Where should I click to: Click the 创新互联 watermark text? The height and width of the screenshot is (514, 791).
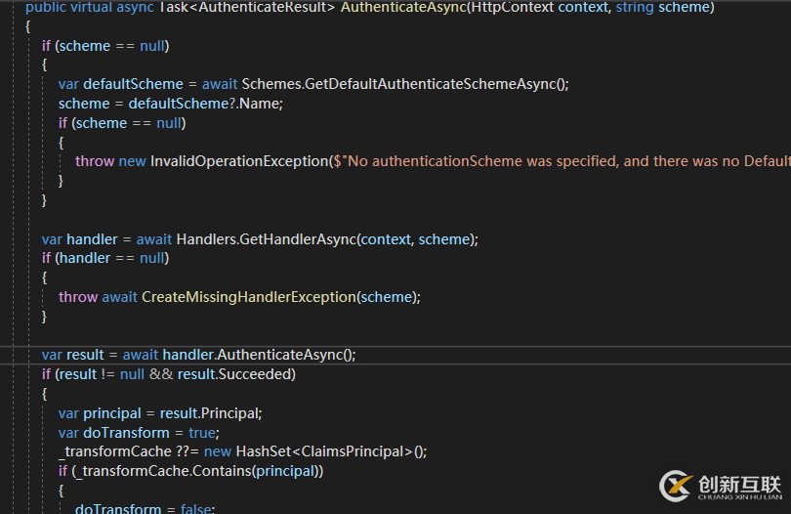[x=739, y=483]
